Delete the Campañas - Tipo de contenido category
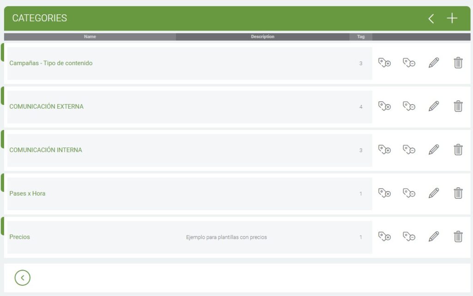 [458, 63]
